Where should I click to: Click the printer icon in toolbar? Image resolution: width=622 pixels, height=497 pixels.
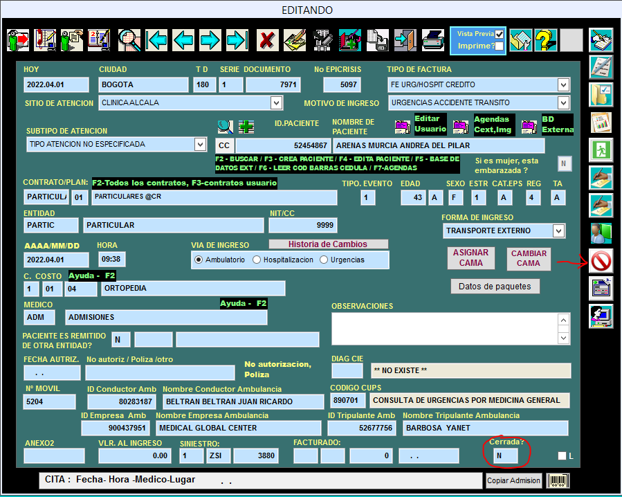click(x=433, y=40)
